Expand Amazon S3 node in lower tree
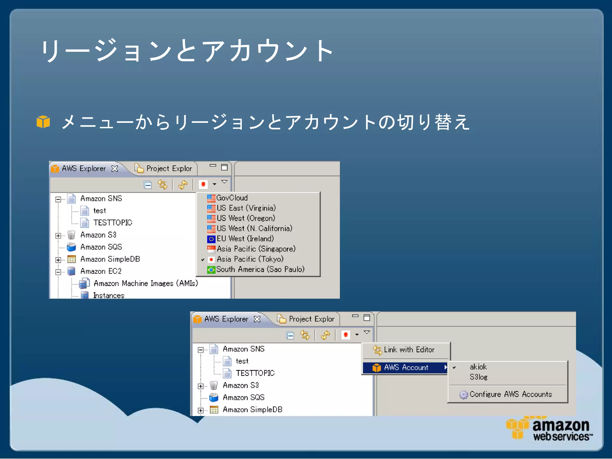 coord(201,386)
